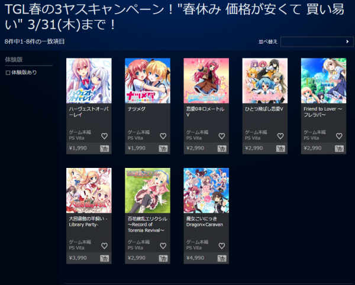The width and height of the screenshot is (355, 285).
Task: Favorite 魔女こいにっき using its heart icon
Action: [x=222, y=245]
